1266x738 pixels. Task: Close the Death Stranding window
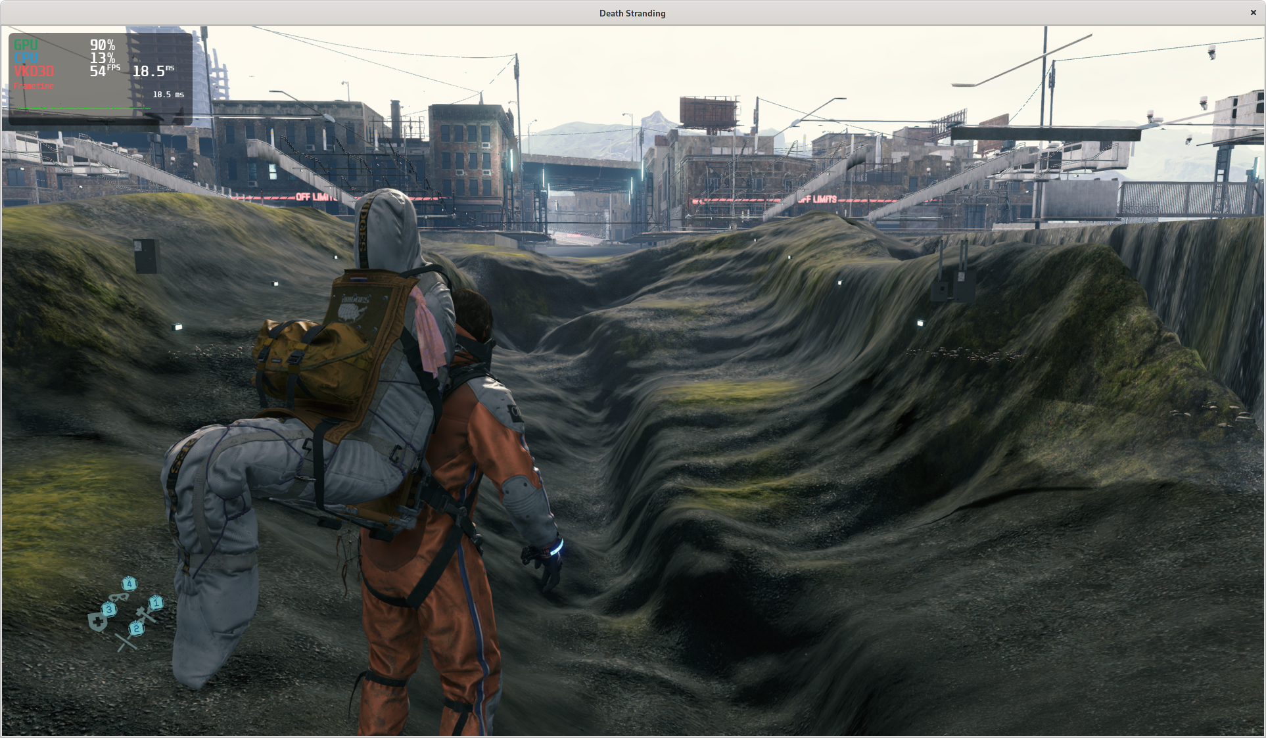1253,12
